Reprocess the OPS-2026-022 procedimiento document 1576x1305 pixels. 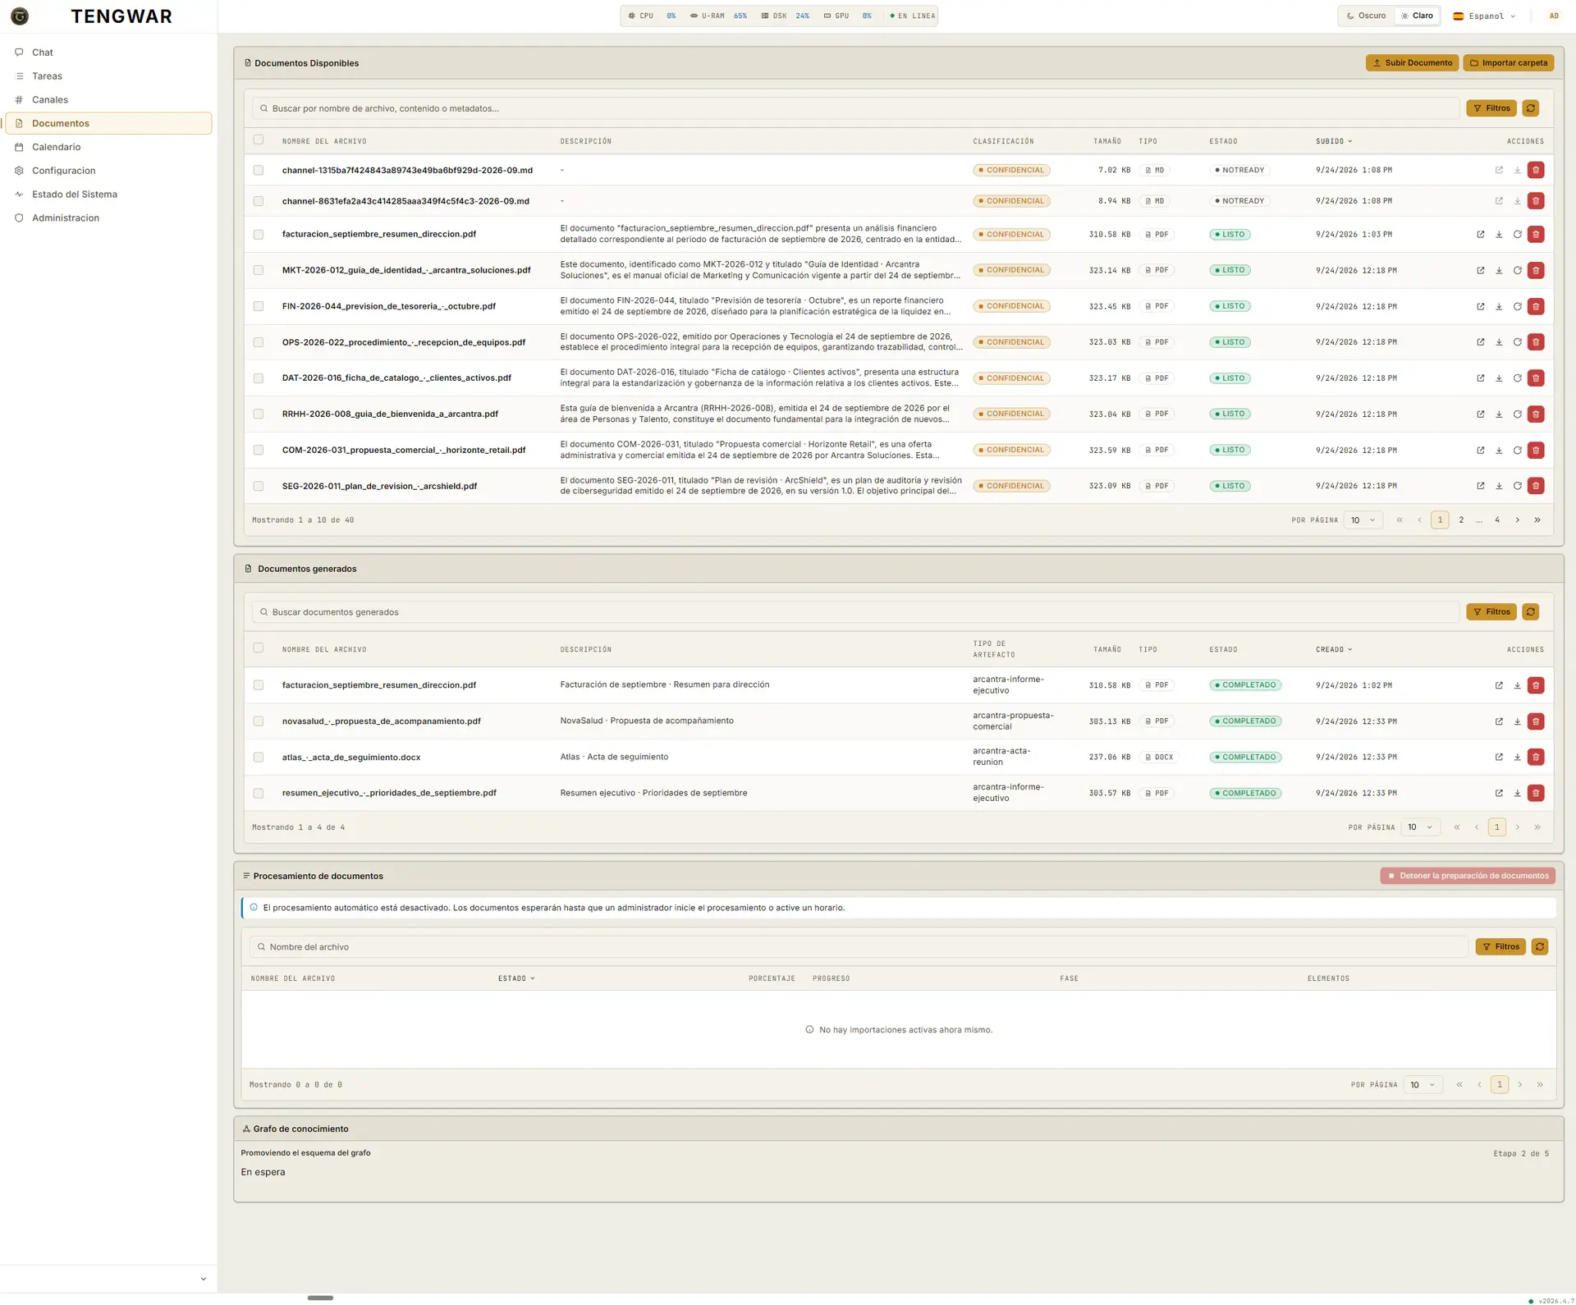1518,342
